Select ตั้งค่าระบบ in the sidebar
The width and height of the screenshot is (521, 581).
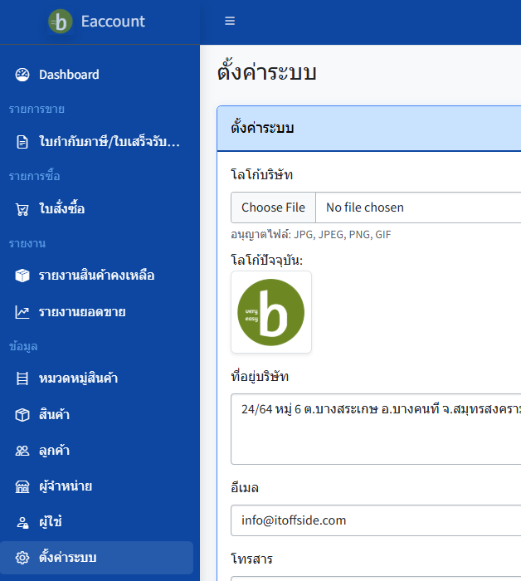pyautogui.click(x=96, y=558)
